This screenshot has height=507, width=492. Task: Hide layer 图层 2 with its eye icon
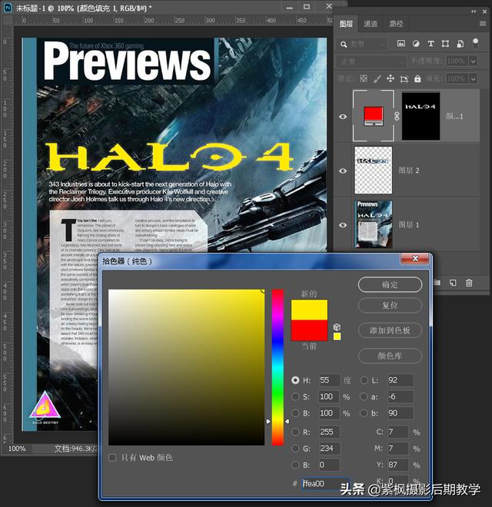coord(343,171)
